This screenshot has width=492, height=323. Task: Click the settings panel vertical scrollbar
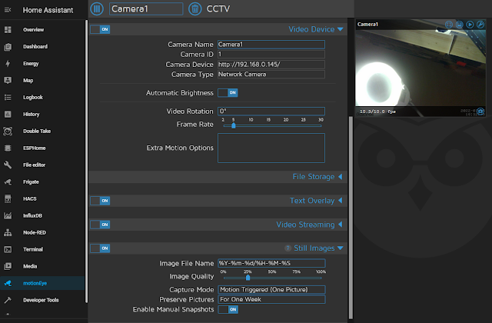(x=351, y=217)
